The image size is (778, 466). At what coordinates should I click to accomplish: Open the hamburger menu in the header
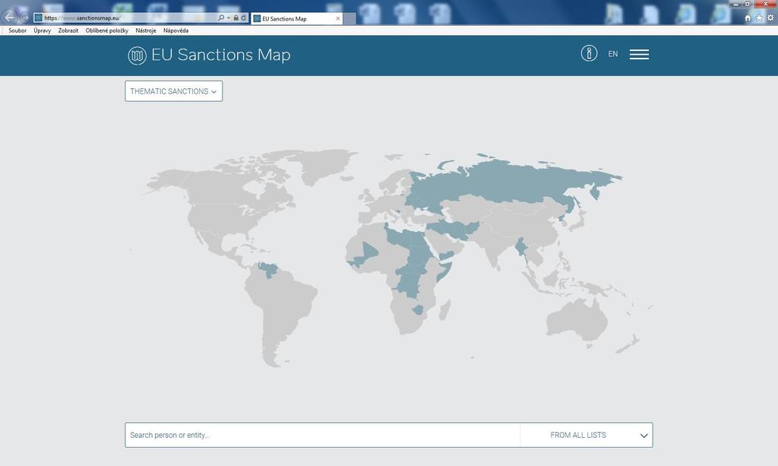click(639, 55)
